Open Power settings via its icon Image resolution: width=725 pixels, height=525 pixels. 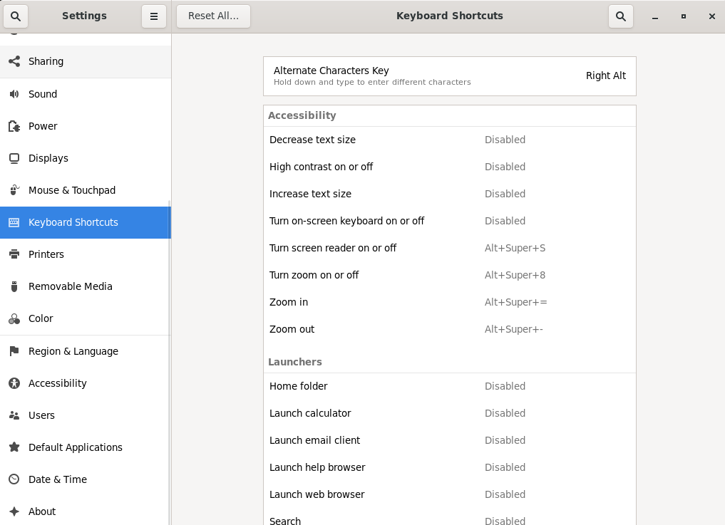click(14, 126)
